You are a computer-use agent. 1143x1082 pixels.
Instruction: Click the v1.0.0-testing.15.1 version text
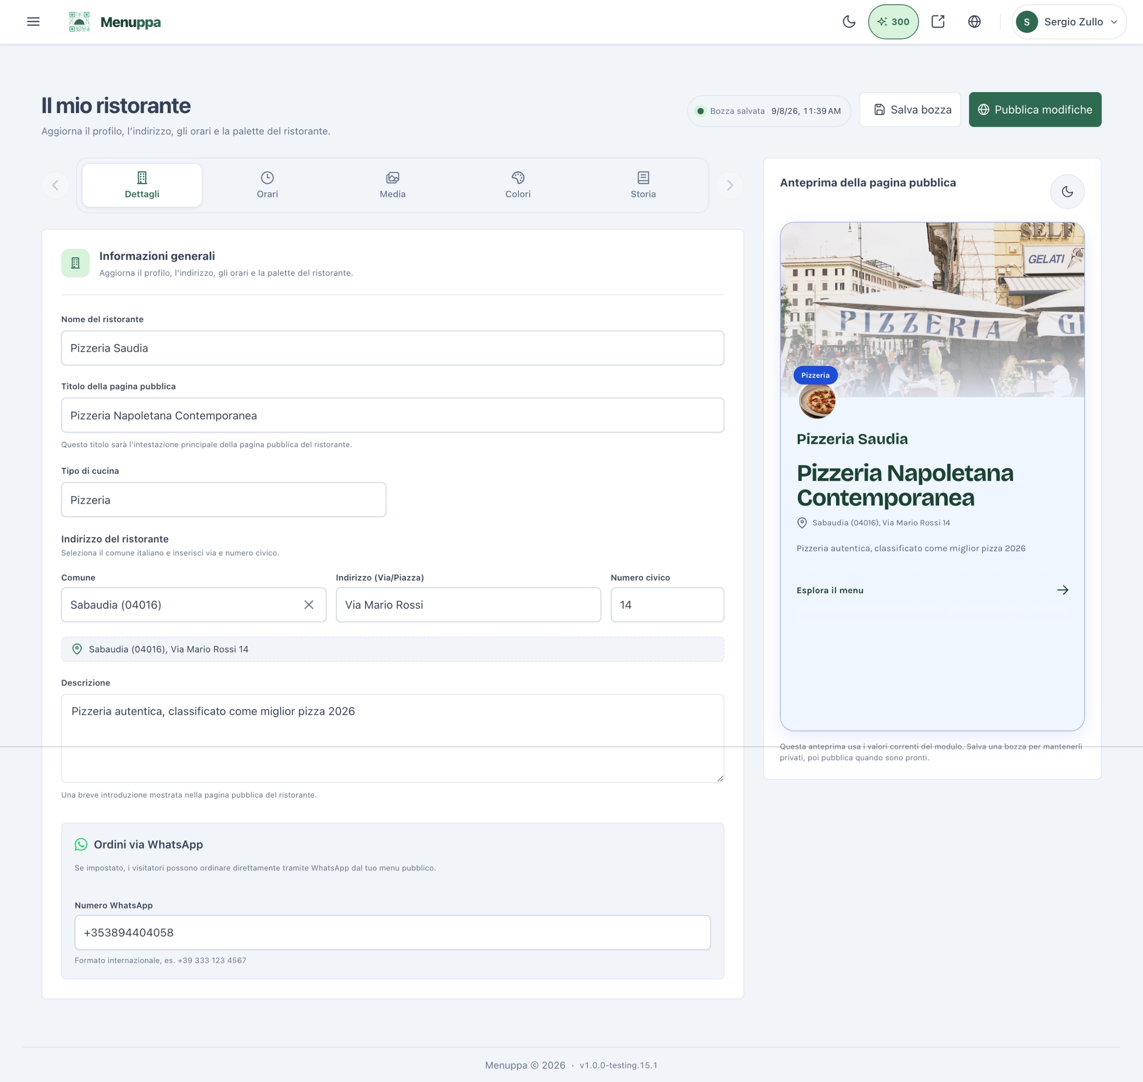coord(618,1065)
